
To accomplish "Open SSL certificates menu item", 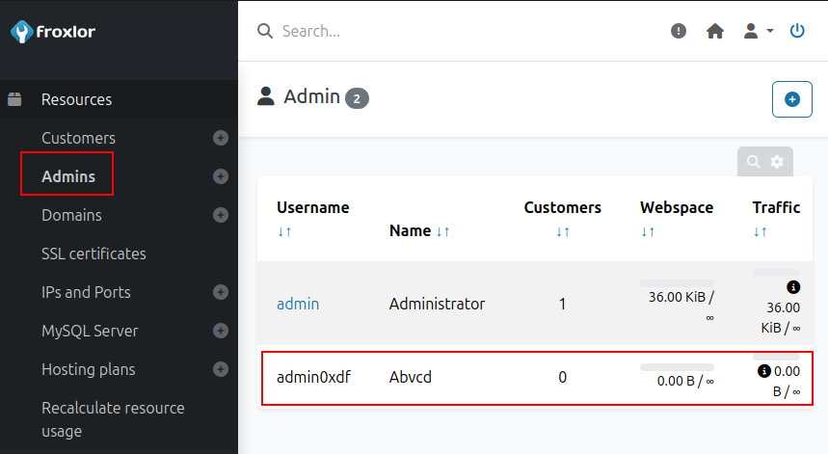I will click(93, 254).
